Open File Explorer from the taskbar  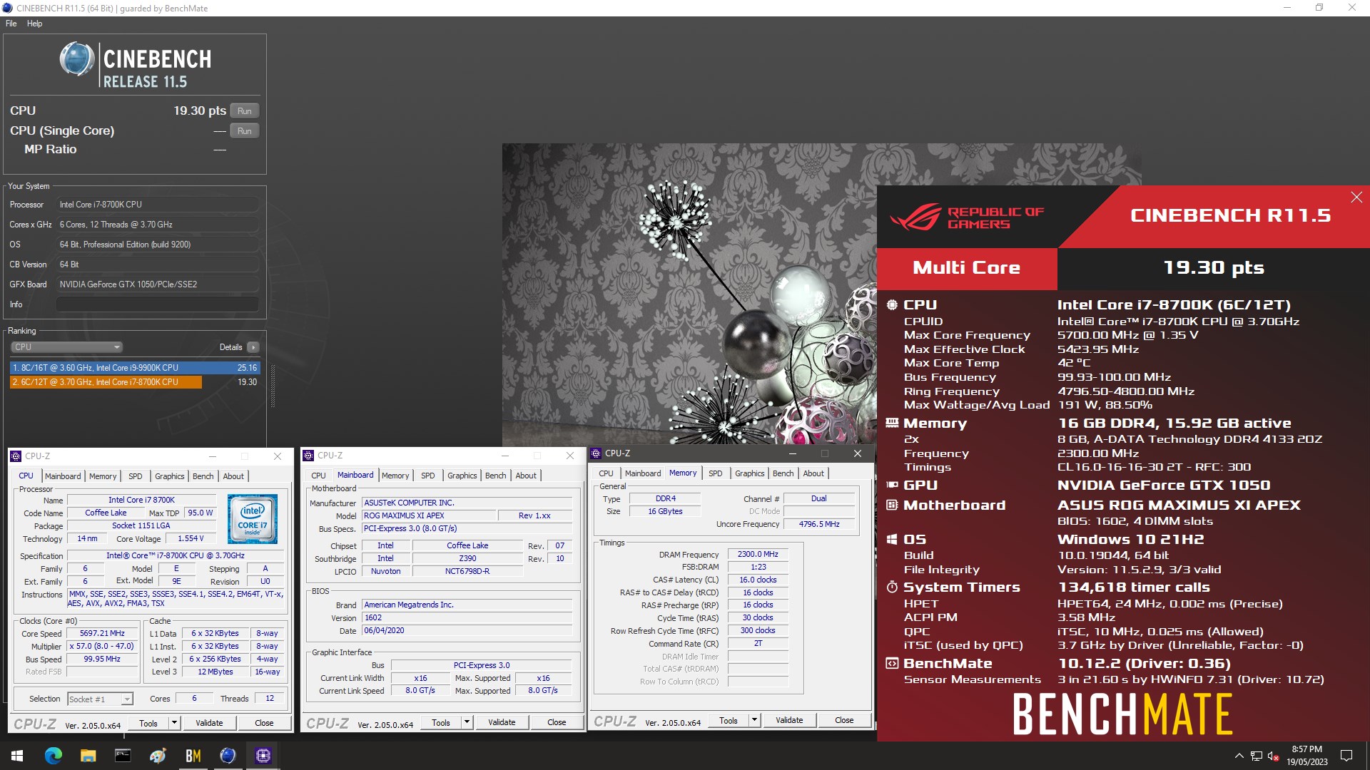[x=88, y=756]
